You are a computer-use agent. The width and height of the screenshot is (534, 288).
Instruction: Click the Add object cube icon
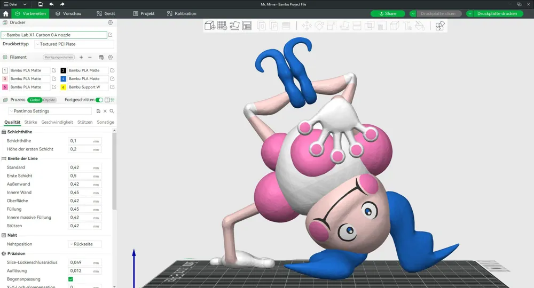[x=210, y=26]
